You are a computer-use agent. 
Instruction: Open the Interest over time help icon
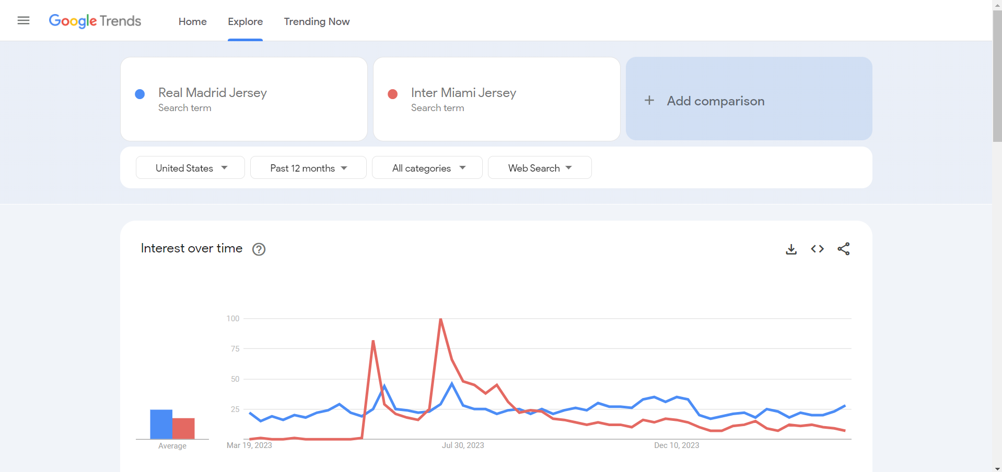[259, 249]
